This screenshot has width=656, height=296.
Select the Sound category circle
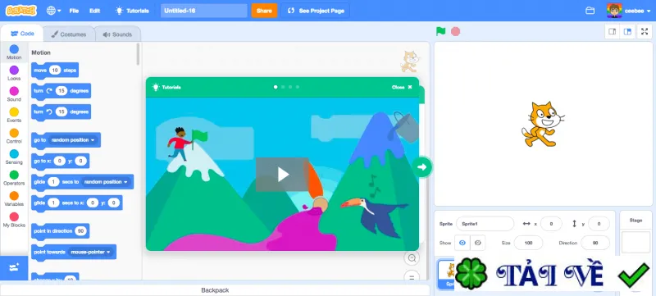(x=14, y=91)
